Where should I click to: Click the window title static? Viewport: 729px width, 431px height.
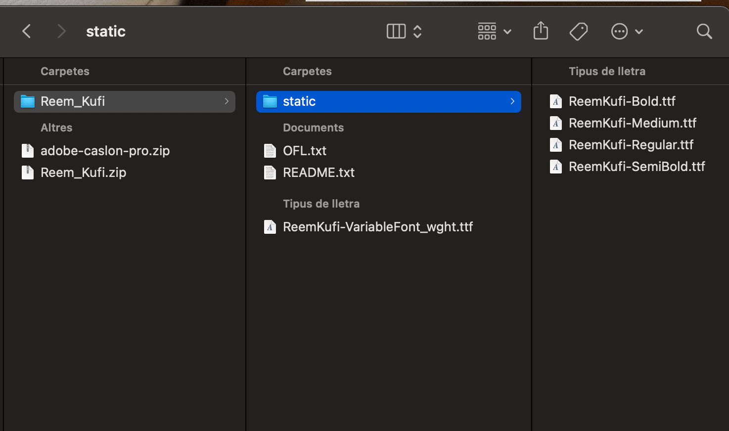coord(106,32)
